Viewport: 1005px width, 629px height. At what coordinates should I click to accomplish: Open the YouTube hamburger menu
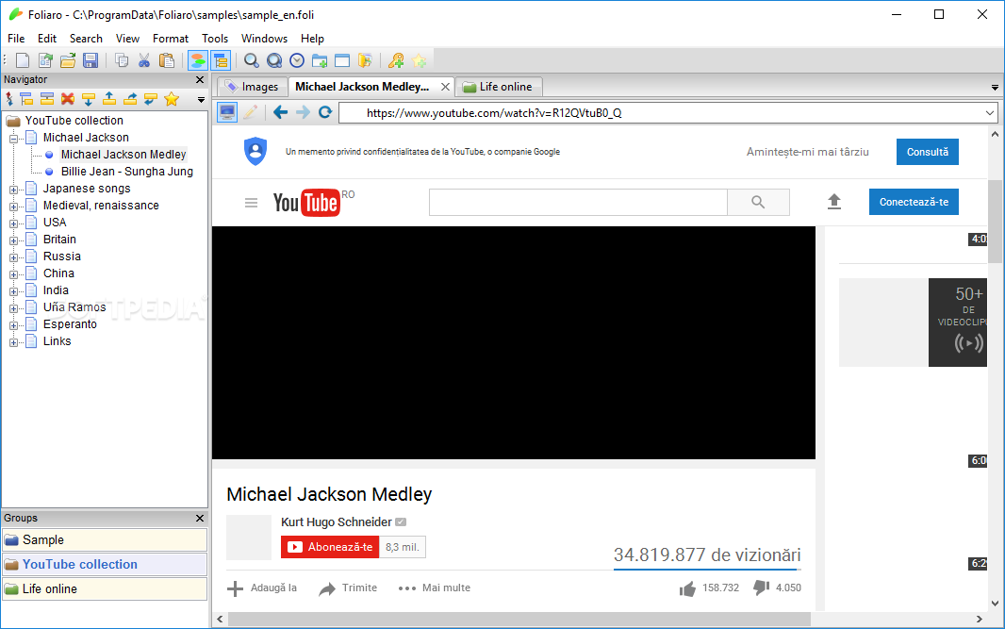(x=251, y=203)
